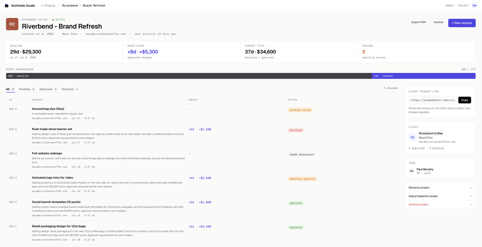Click the purple +8d changes segment
482x247 pixels.
coord(424,76)
